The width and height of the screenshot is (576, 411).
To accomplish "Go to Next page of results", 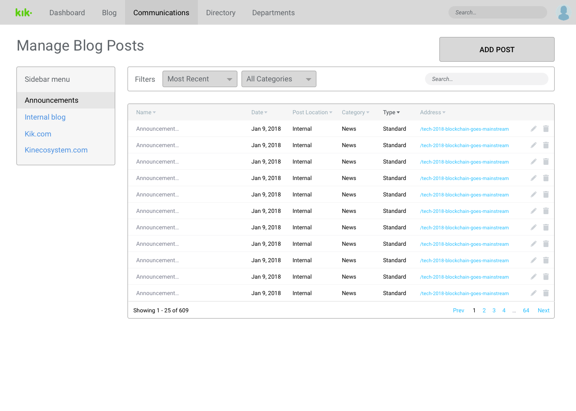I will pos(543,310).
